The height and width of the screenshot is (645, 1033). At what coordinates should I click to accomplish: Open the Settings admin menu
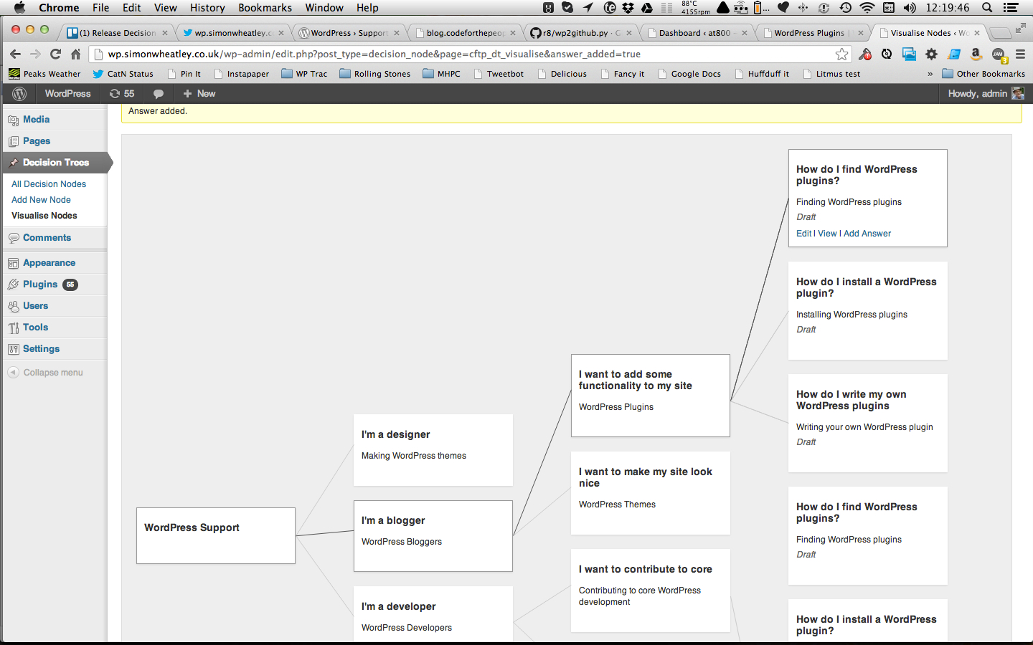tap(41, 349)
